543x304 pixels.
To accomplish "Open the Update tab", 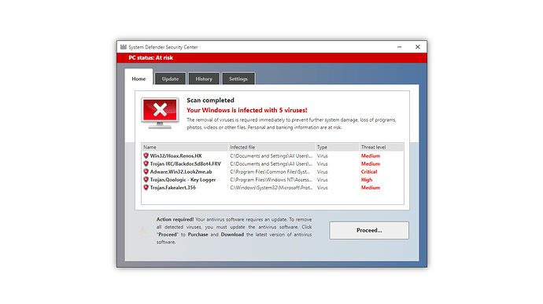I will [171, 79].
